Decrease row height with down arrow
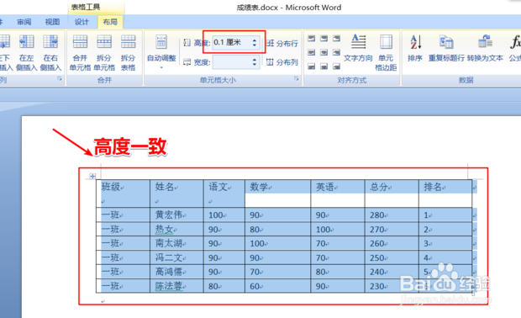This screenshot has height=318, width=521. (255, 45)
